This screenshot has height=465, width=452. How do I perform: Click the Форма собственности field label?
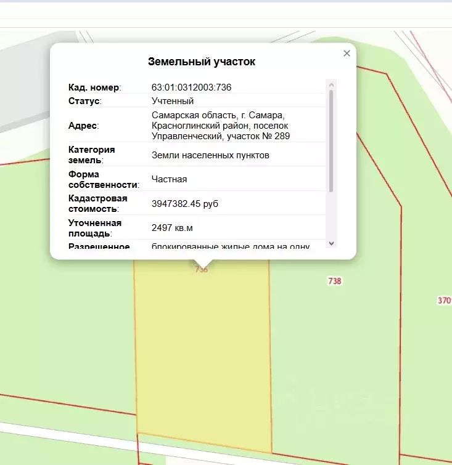click(x=103, y=179)
